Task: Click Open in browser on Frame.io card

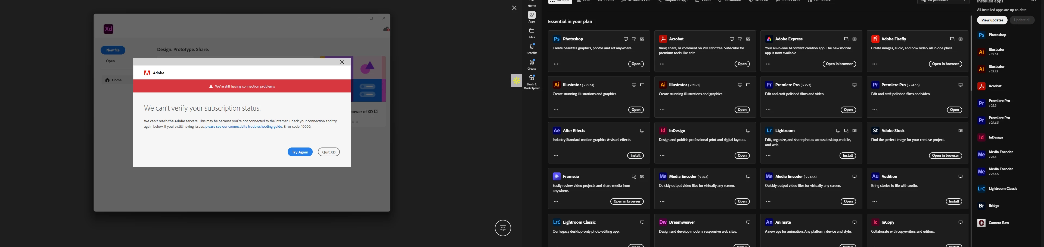Action: (x=627, y=201)
